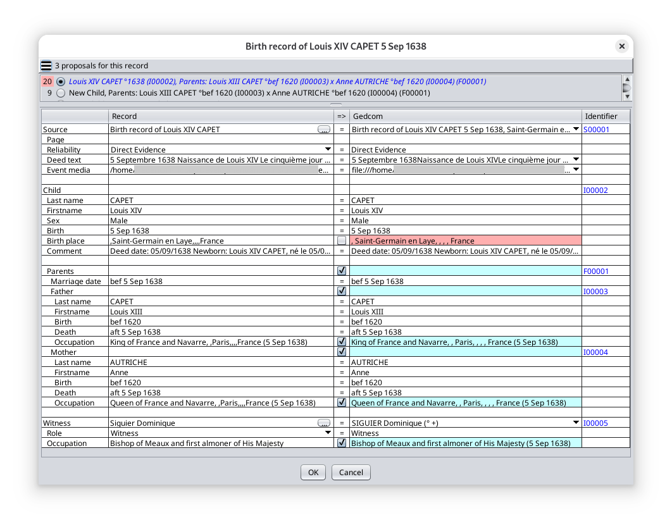This screenshot has height=527, width=672.
Task: Click the Cancel button
Action: (x=351, y=472)
